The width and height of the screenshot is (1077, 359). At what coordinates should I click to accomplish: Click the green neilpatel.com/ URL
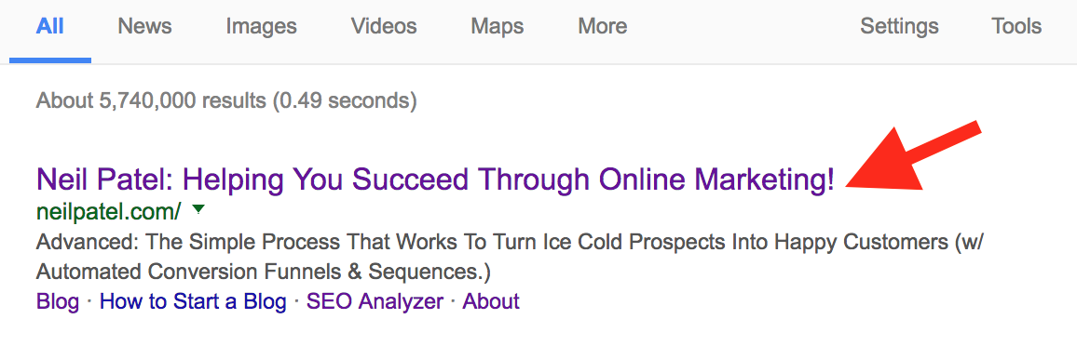[x=108, y=212]
